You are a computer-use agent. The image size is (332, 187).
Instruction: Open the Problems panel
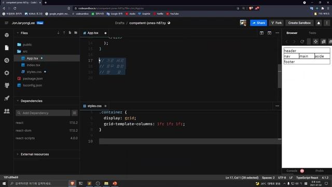pyautogui.click(x=320, y=171)
